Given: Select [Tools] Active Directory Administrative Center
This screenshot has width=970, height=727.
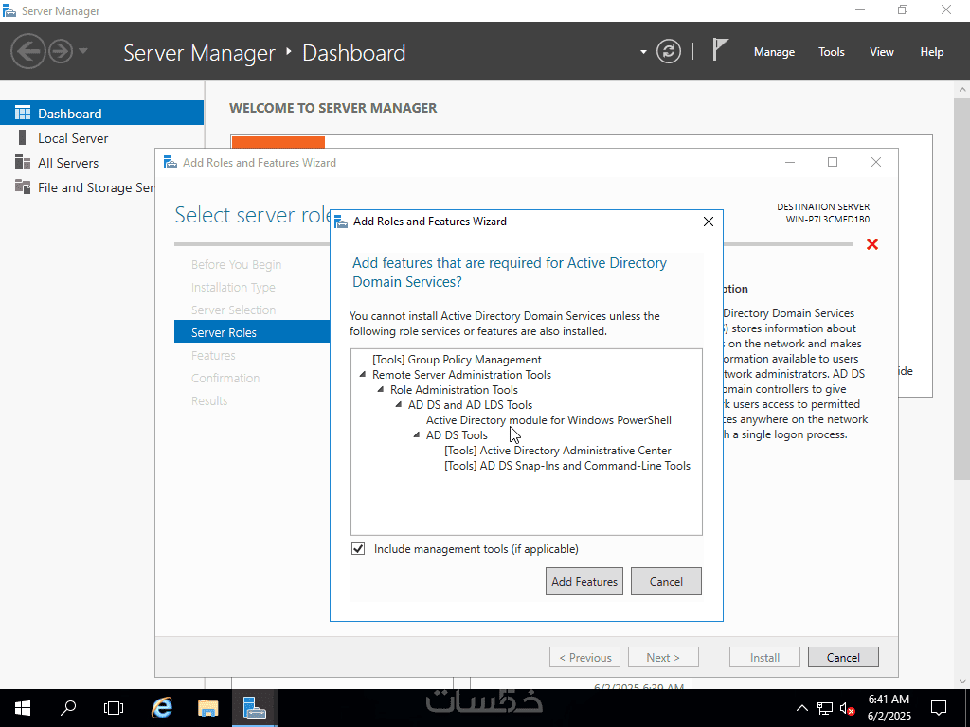Looking at the screenshot, I should 557,450.
